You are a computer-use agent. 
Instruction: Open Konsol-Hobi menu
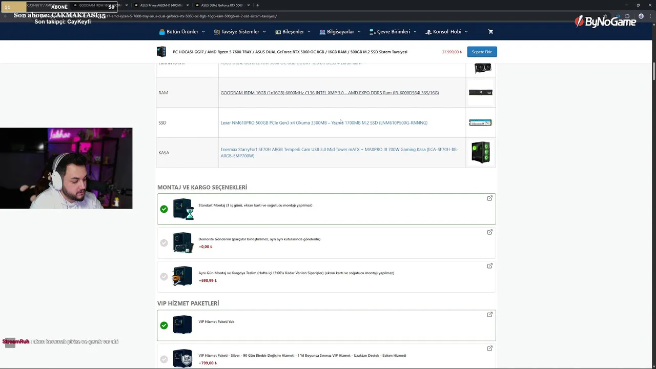[x=447, y=32]
